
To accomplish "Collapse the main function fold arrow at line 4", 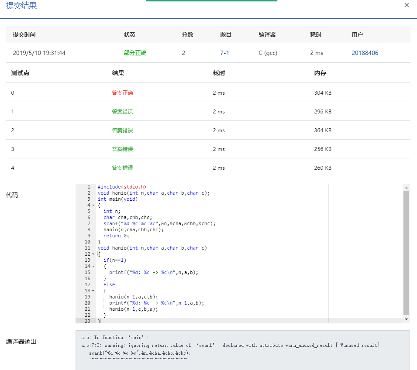I will click(x=93, y=205).
